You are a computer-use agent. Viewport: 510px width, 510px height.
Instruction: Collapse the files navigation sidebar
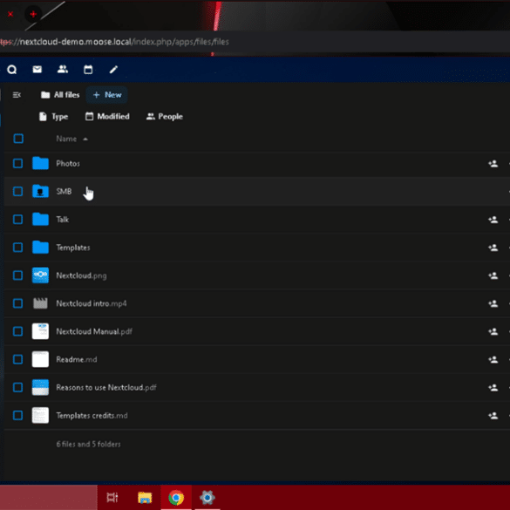(x=17, y=95)
